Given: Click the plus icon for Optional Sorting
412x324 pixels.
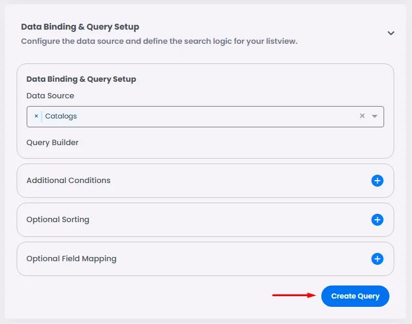Looking at the screenshot, I should pyautogui.click(x=377, y=220).
